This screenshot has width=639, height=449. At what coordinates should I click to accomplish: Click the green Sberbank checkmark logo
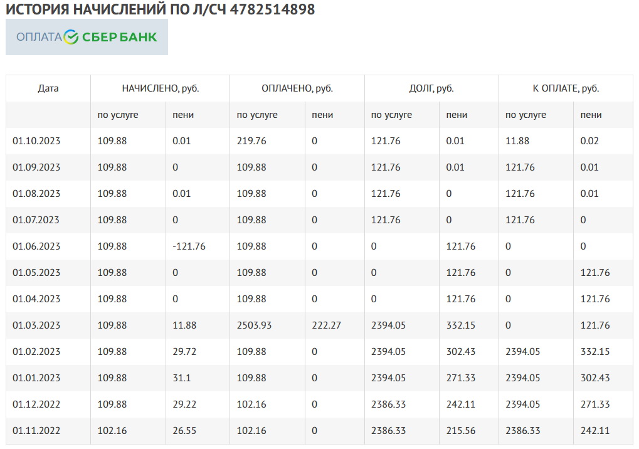point(71,37)
